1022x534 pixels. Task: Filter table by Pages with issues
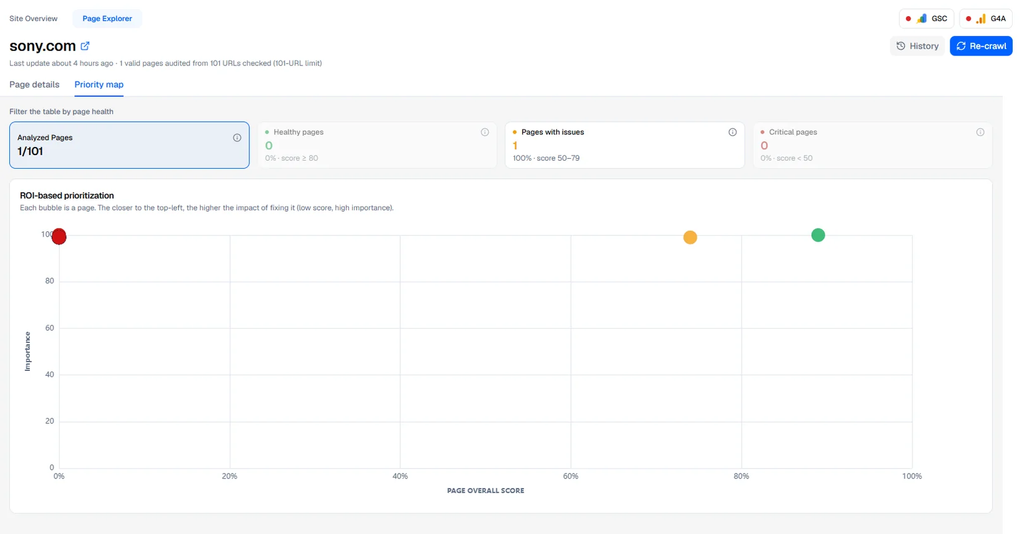click(625, 145)
